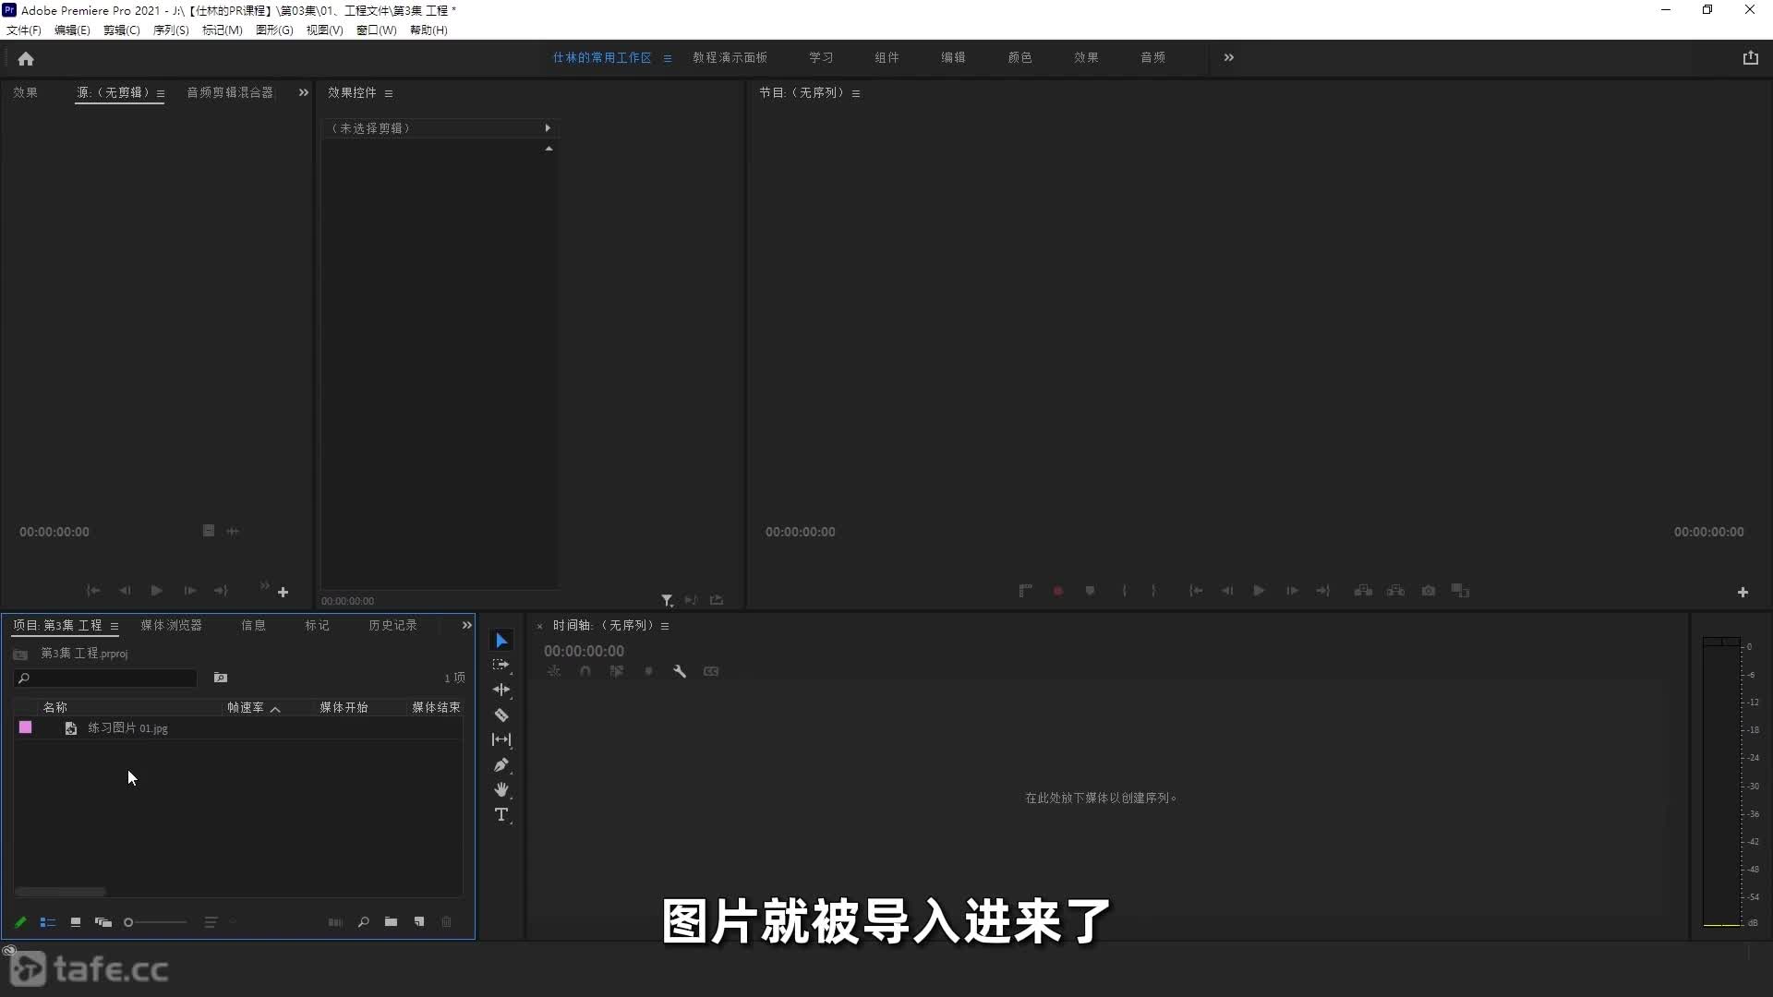Open Source monitor button editor plus
This screenshot has width=1773, height=997.
[283, 592]
